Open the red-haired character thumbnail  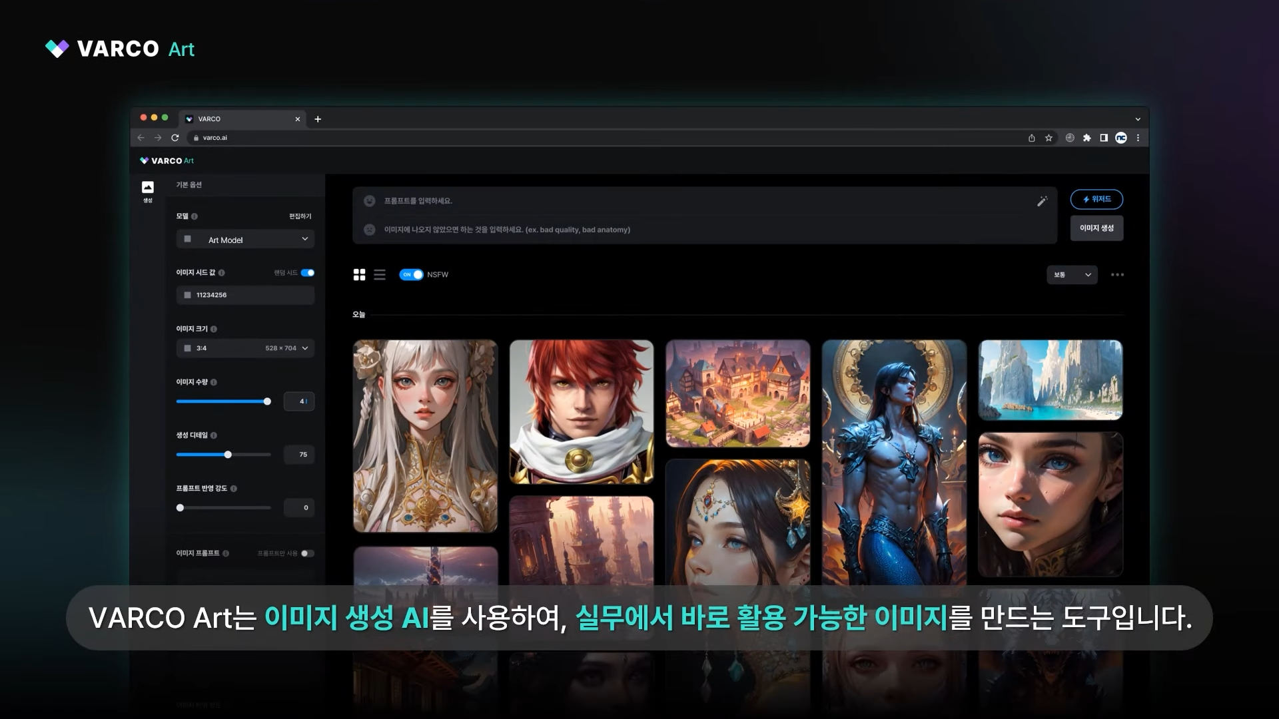point(582,411)
